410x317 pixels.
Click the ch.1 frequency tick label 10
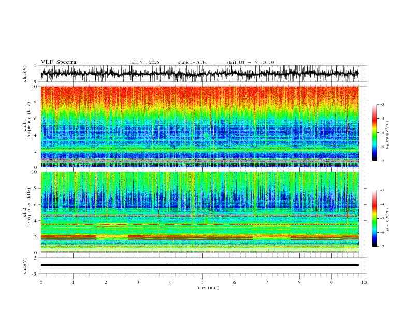click(36, 87)
